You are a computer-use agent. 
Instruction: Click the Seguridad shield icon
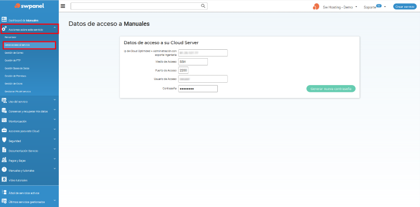point(4,140)
